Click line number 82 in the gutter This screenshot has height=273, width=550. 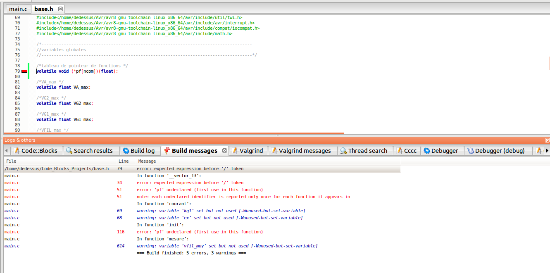point(17,88)
